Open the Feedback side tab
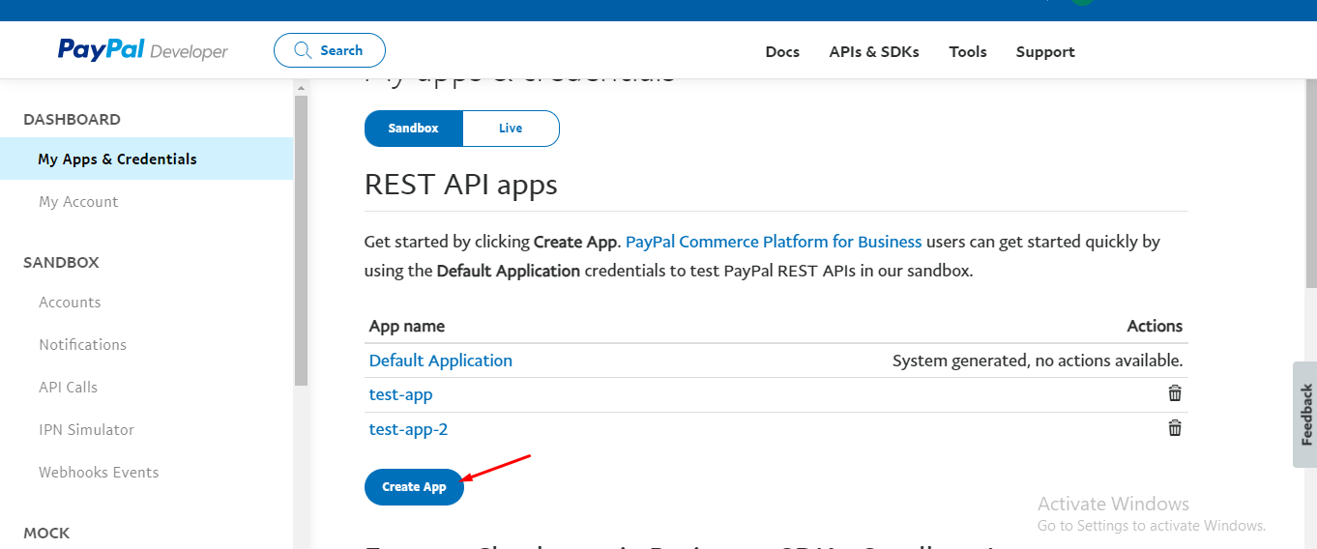This screenshot has width=1317, height=549. pyautogui.click(x=1305, y=415)
